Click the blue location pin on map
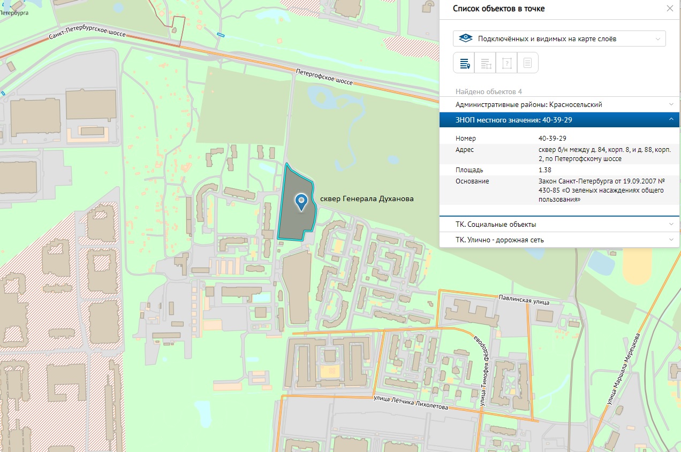681x452 pixels. coord(301,202)
